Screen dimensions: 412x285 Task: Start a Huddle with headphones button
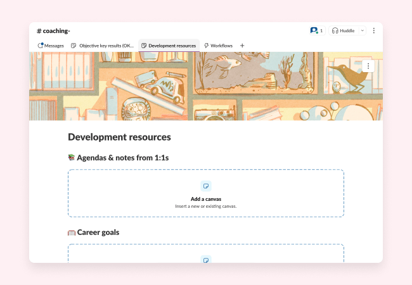coord(343,30)
